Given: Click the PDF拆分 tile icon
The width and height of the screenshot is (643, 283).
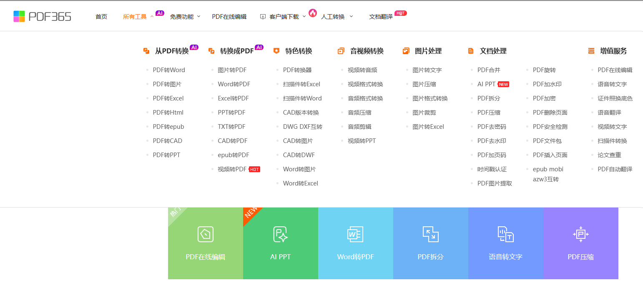Looking at the screenshot, I should coord(431,234).
